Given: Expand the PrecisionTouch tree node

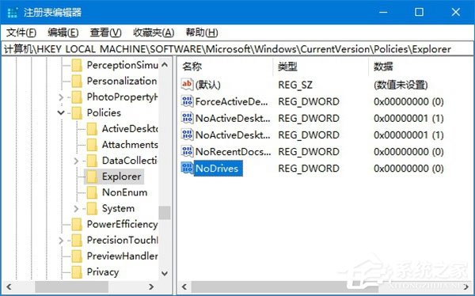Looking at the screenshot, I should tap(61, 241).
